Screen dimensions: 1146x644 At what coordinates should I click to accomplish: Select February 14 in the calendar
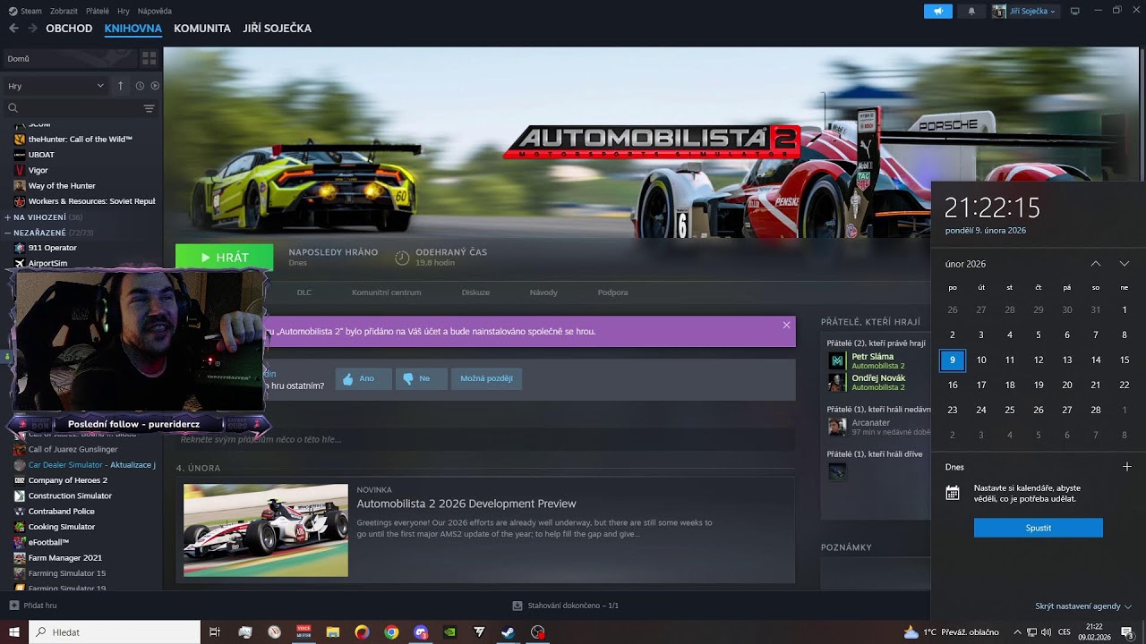[x=1096, y=360]
